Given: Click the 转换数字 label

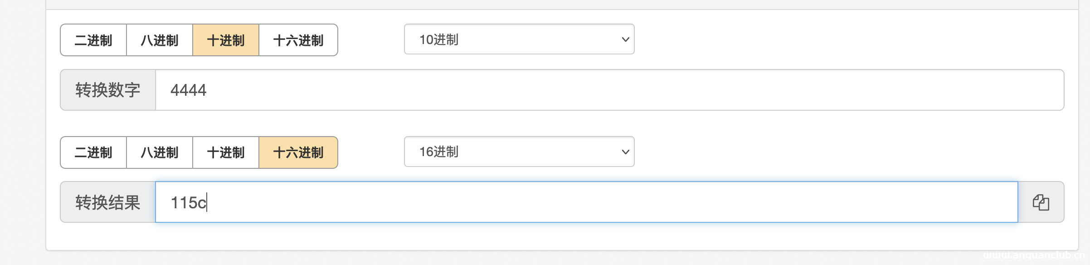Looking at the screenshot, I should pos(108,90).
